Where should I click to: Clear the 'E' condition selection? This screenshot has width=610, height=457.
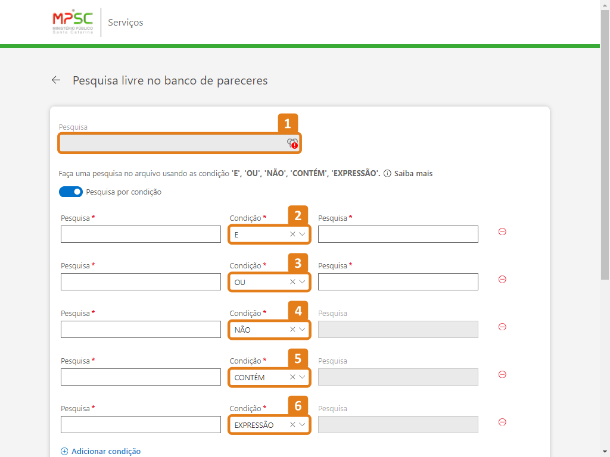(x=292, y=234)
